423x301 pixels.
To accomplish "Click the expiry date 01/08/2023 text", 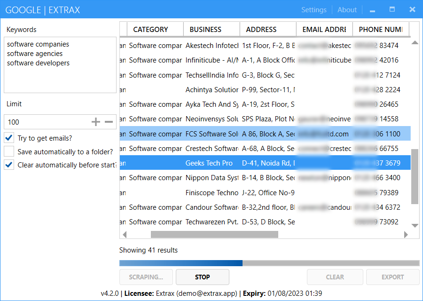I will click(x=295, y=293).
